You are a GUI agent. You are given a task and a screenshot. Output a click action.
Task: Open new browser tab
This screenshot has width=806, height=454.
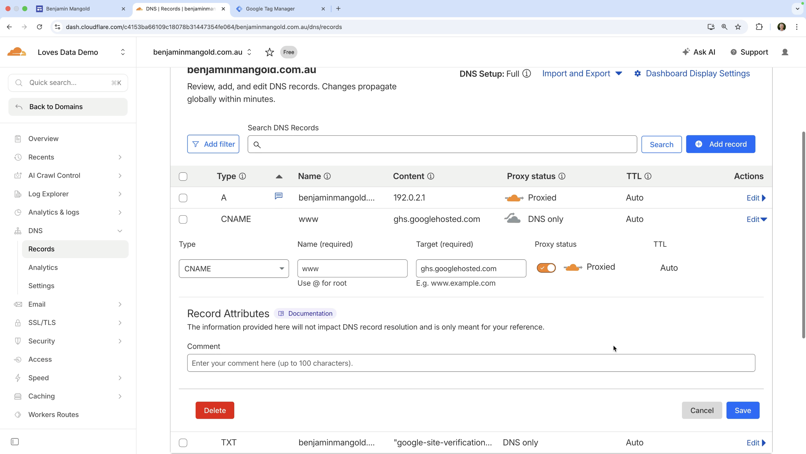tap(338, 9)
